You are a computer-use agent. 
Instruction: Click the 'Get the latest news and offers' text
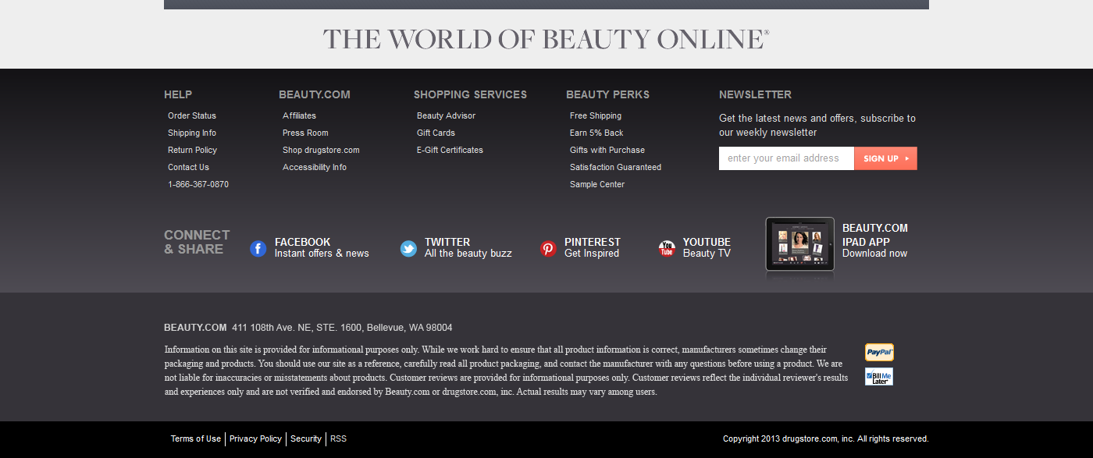pos(817,126)
